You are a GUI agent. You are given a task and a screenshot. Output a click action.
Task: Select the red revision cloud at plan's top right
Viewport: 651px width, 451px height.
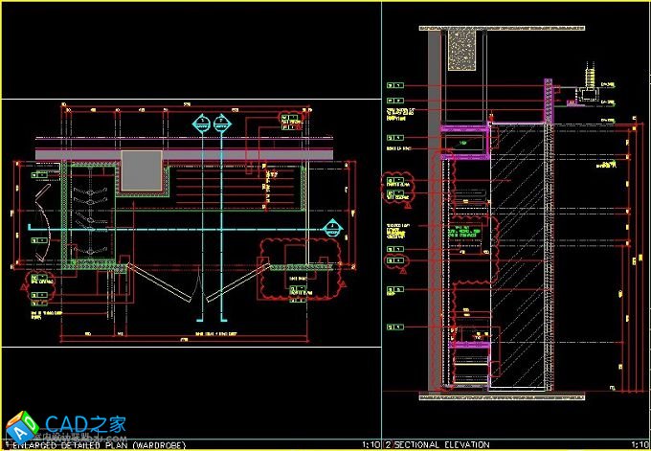[289, 119]
